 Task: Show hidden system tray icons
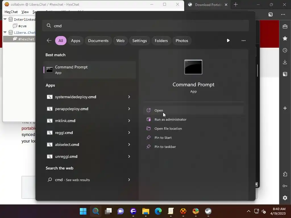point(248,211)
